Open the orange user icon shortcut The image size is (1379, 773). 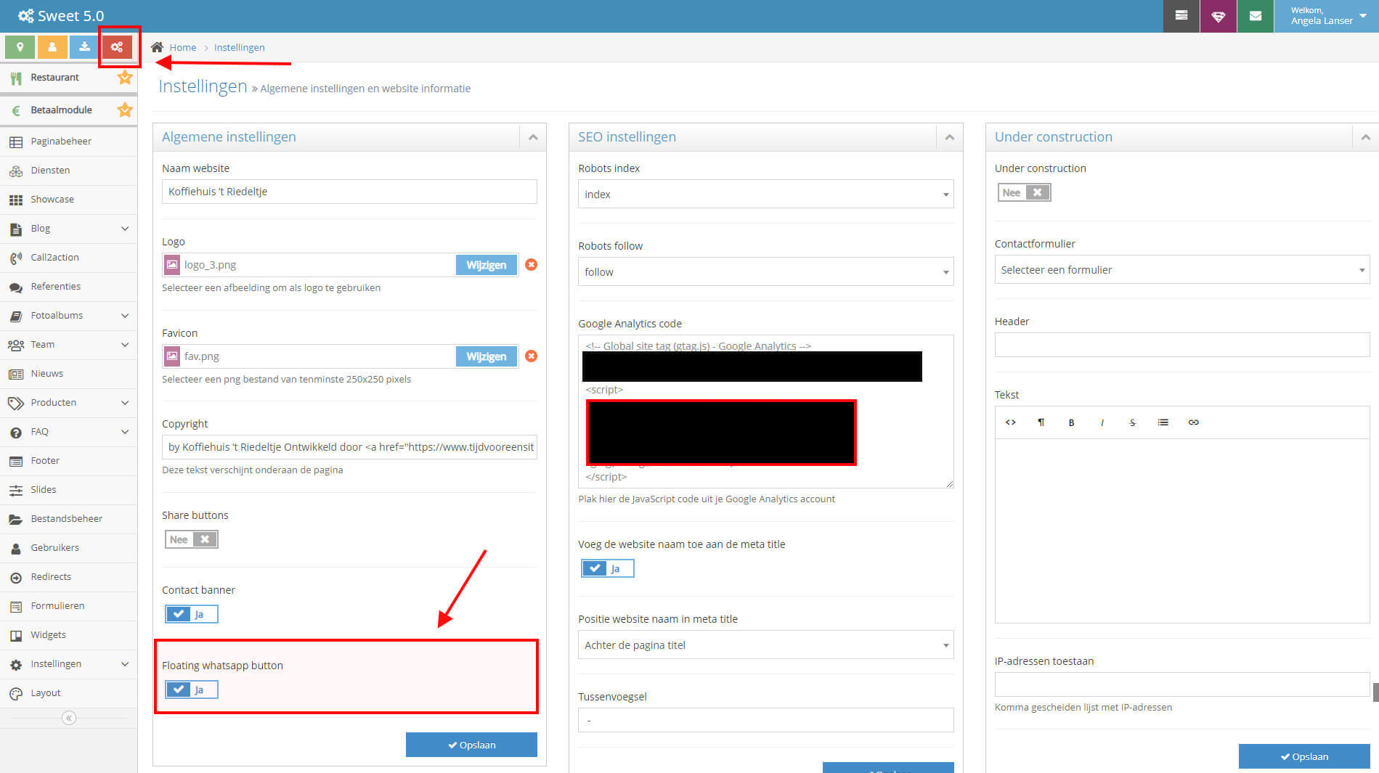click(x=52, y=47)
